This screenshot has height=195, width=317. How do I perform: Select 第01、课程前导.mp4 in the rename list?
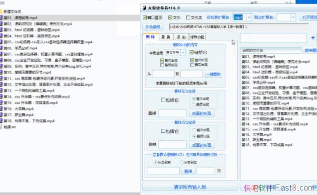(x=259, y=56)
